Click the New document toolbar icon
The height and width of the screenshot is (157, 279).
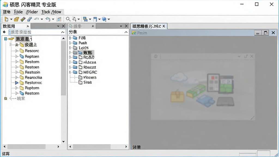pos(7,19)
